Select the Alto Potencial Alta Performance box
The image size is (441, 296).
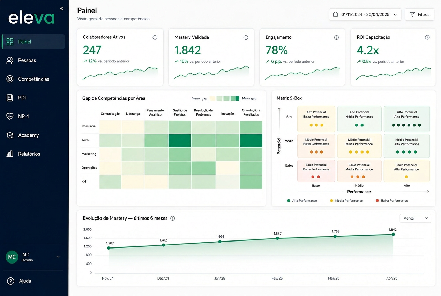pyautogui.click(x=407, y=119)
